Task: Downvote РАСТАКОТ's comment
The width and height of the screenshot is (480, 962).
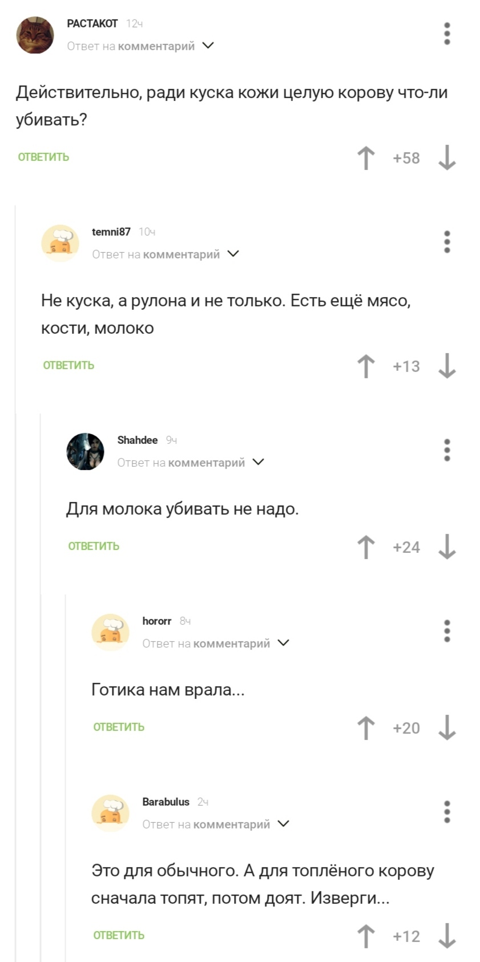Action: (x=447, y=158)
